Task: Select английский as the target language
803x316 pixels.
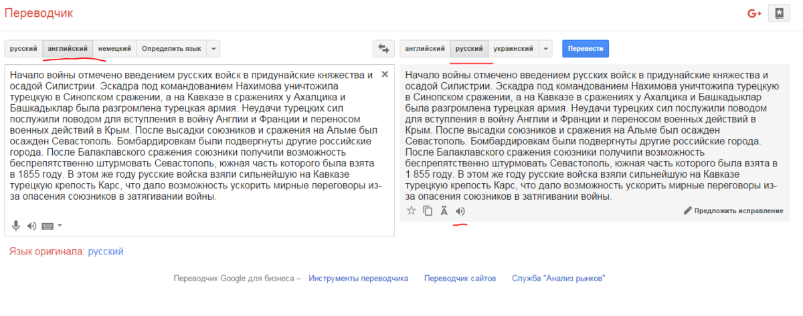Action: click(x=425, y=49)
